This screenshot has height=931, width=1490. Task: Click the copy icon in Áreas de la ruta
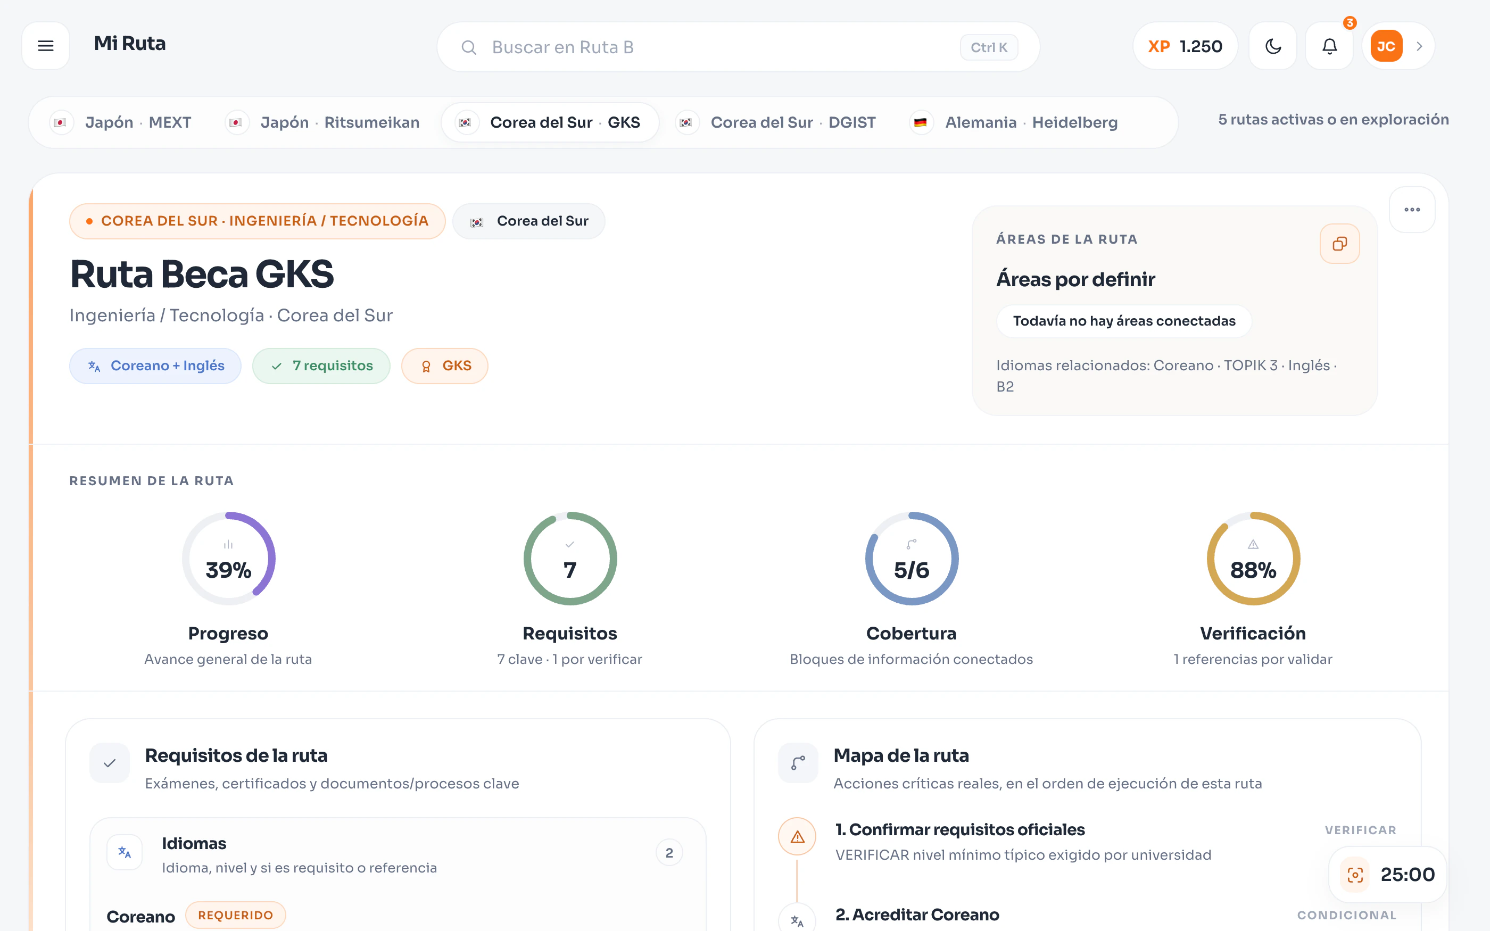1340,244
